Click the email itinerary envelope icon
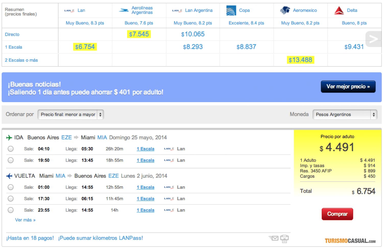 (273, 238)
